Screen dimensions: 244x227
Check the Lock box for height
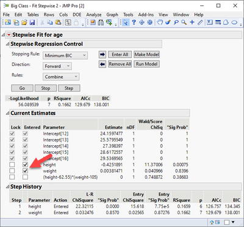pyautogui.click(x=12, y=165)
